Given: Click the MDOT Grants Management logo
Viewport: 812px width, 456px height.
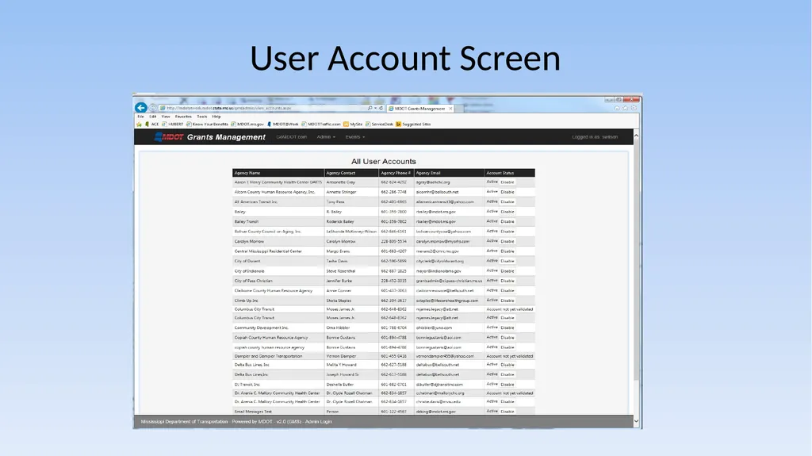Looking at the screenshot, I should pyautogui.click(x=209, y=136).
